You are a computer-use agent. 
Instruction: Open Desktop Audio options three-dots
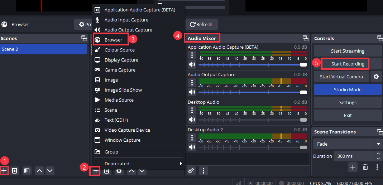(192, 110)
